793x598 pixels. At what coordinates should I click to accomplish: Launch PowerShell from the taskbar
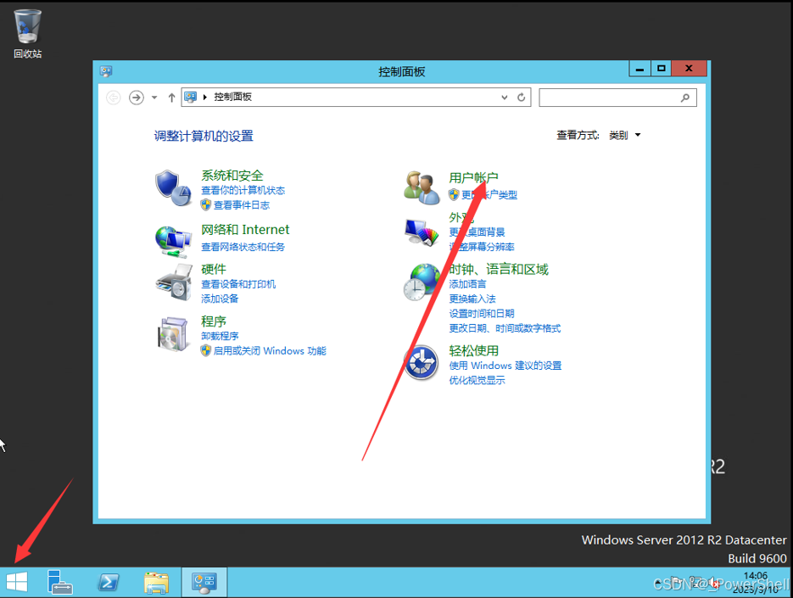coord(109,583)
